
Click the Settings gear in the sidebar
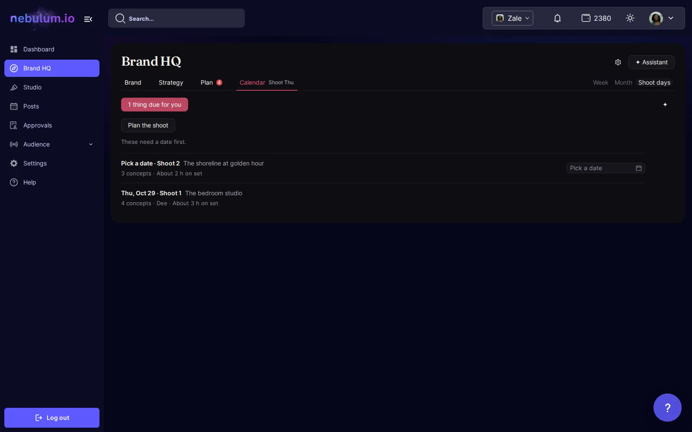point(14,163)
